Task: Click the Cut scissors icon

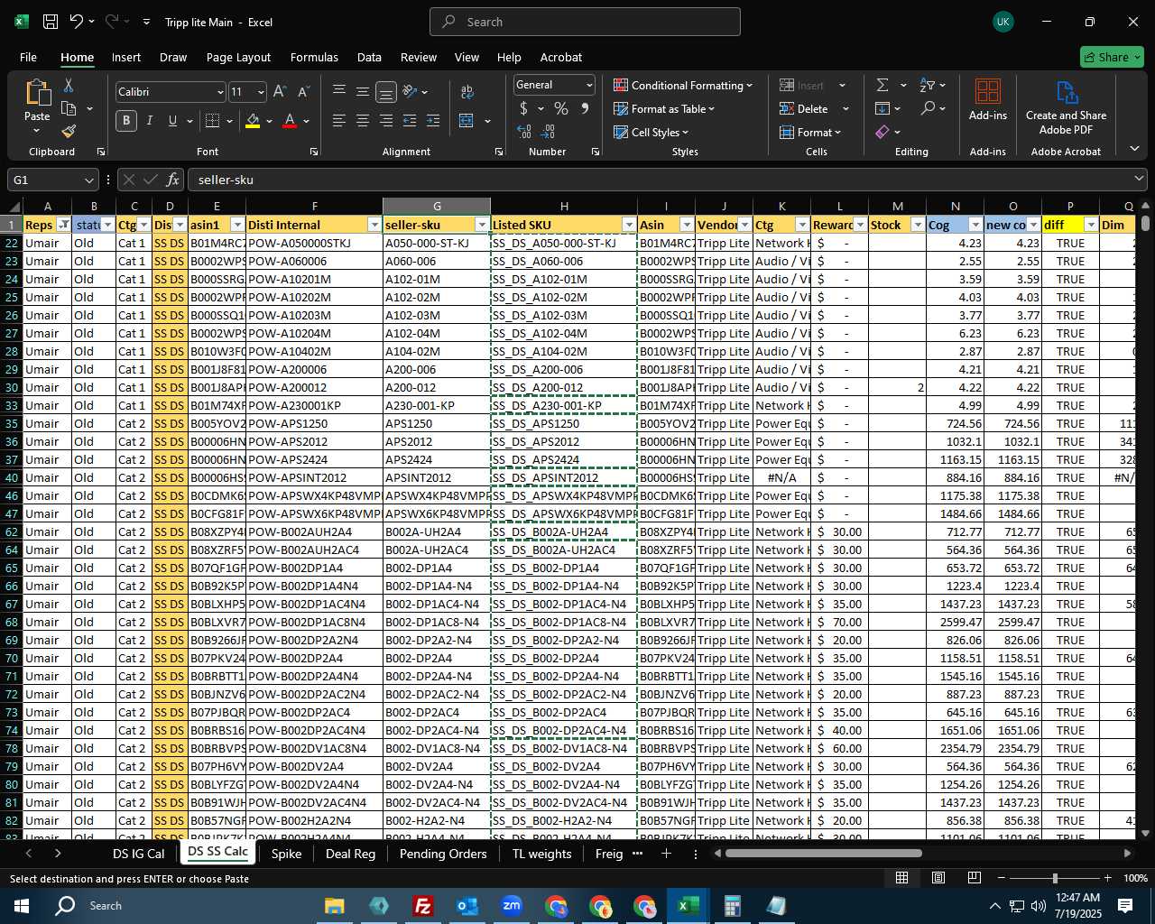Action: (x=68, y=85)
